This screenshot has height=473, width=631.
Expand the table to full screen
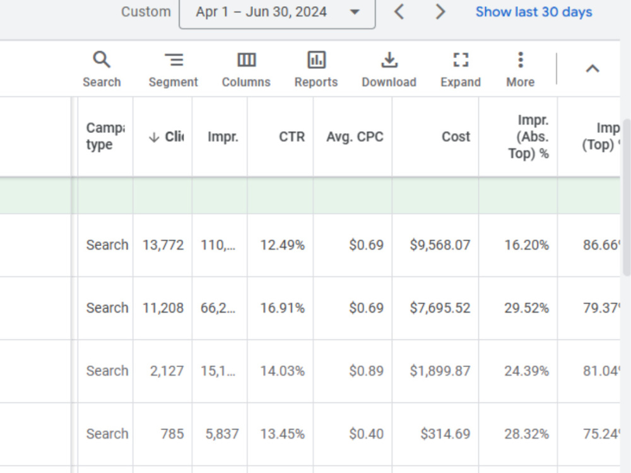(x=461, y=69)
